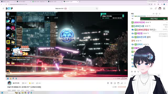Viewport: 168px width, 94px height.
Task: Click chat user 울보큰고래
Action: 141,37
